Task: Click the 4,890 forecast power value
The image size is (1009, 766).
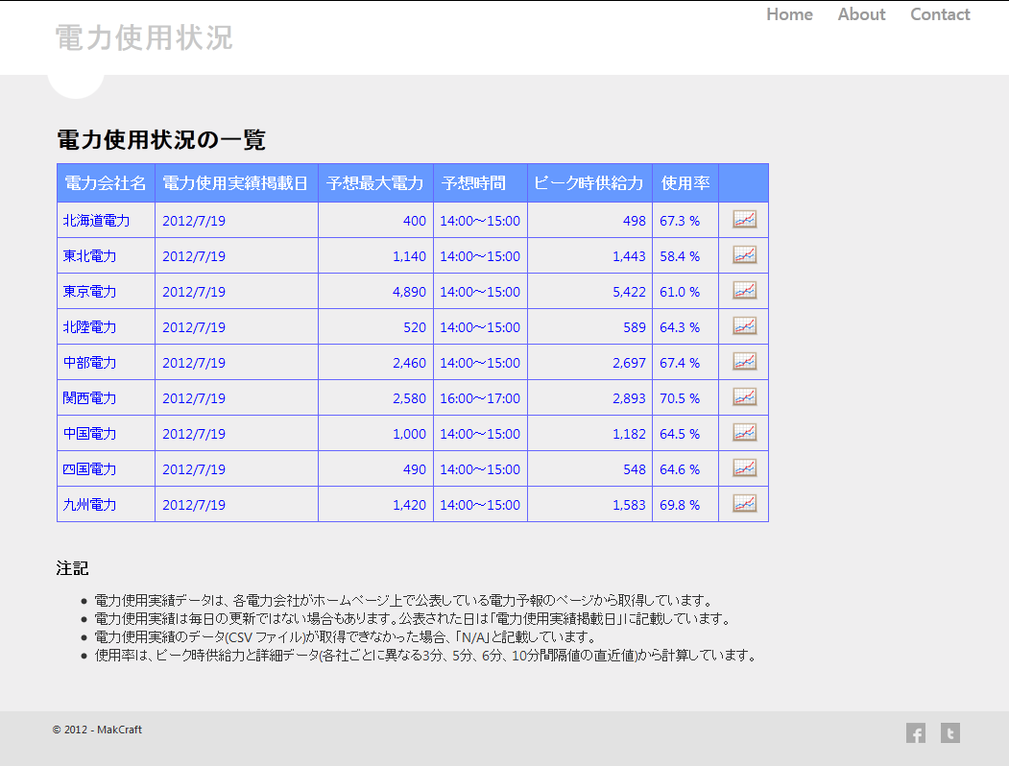Action: pos(409,292)
